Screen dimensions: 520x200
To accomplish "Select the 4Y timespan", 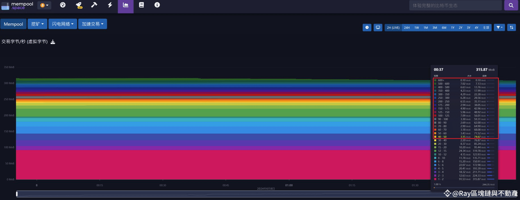I will pyautogui.click(x=476, y=27).
